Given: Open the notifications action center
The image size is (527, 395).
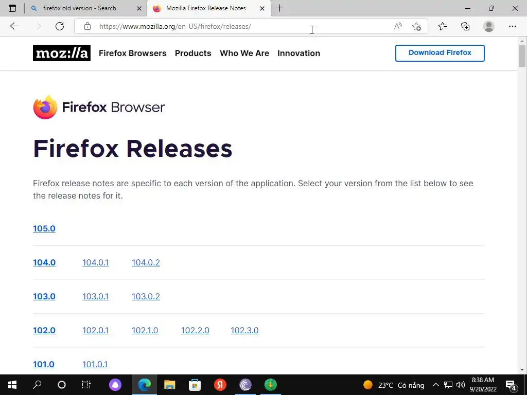Looking at the screenshot, I should [511, 385].
